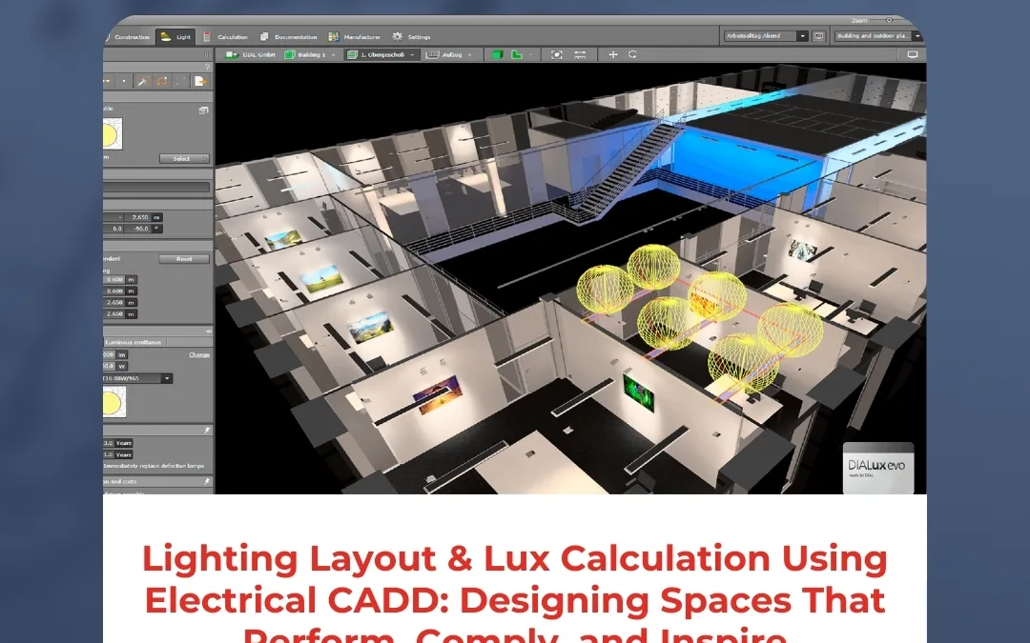The width and height of the screenshot is (1030, 643).
Task: Click the zoom-to-fit view icon
Action: [555, 54]
